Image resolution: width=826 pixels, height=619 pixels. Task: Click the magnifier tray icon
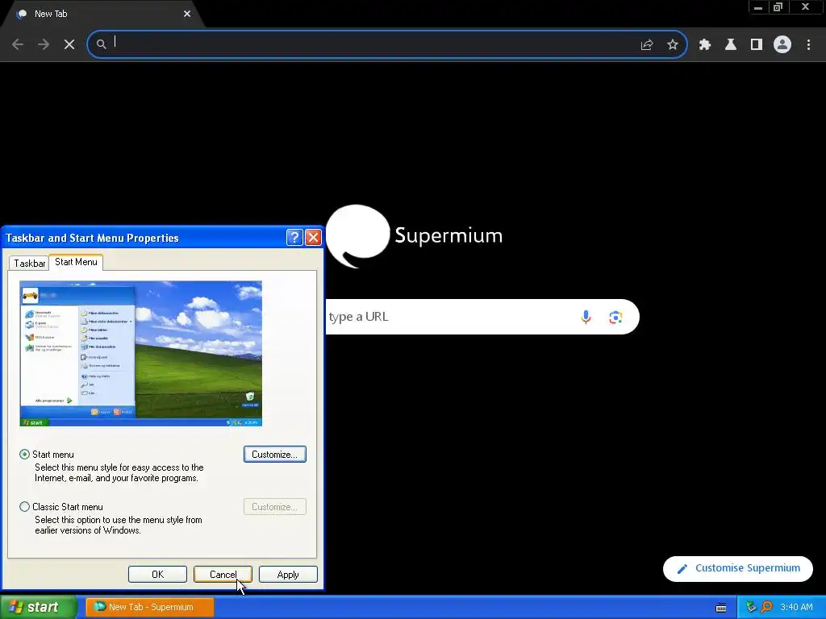click(766, 607)
